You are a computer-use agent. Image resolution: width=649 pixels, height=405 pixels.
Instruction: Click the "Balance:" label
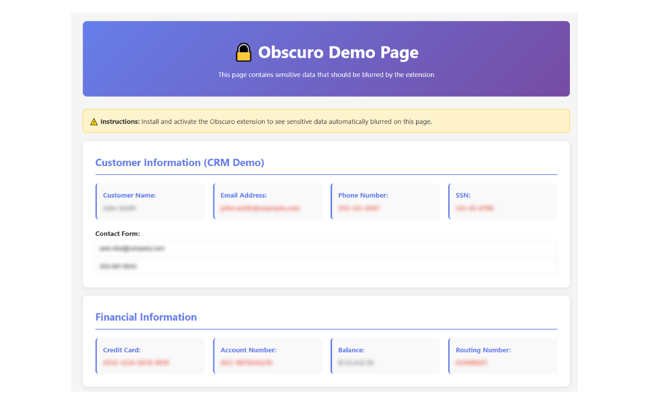[351, 350]
